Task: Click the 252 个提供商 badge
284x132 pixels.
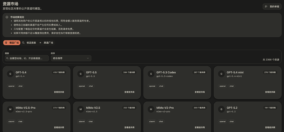Action: [x=129, y=108]
